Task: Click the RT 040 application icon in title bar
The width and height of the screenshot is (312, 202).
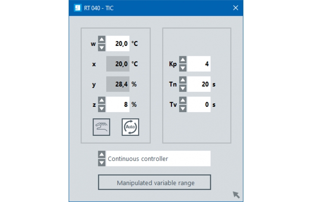Action: click(78, 8)
